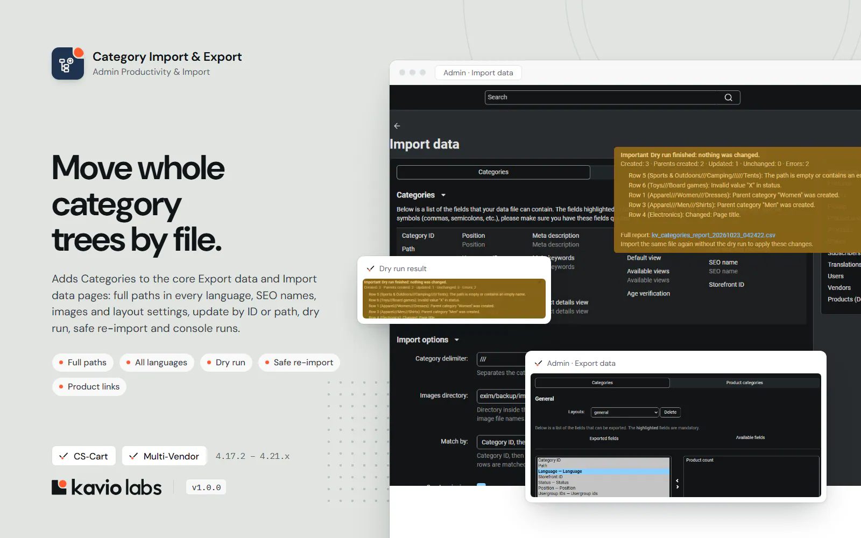Click the checkmark on the CS-Cart badge
This screenshot has width=861, height=538.
coord(63,456)
